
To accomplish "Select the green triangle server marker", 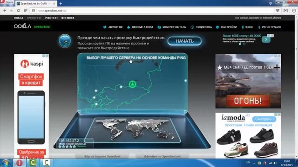I will pos(132,84).
